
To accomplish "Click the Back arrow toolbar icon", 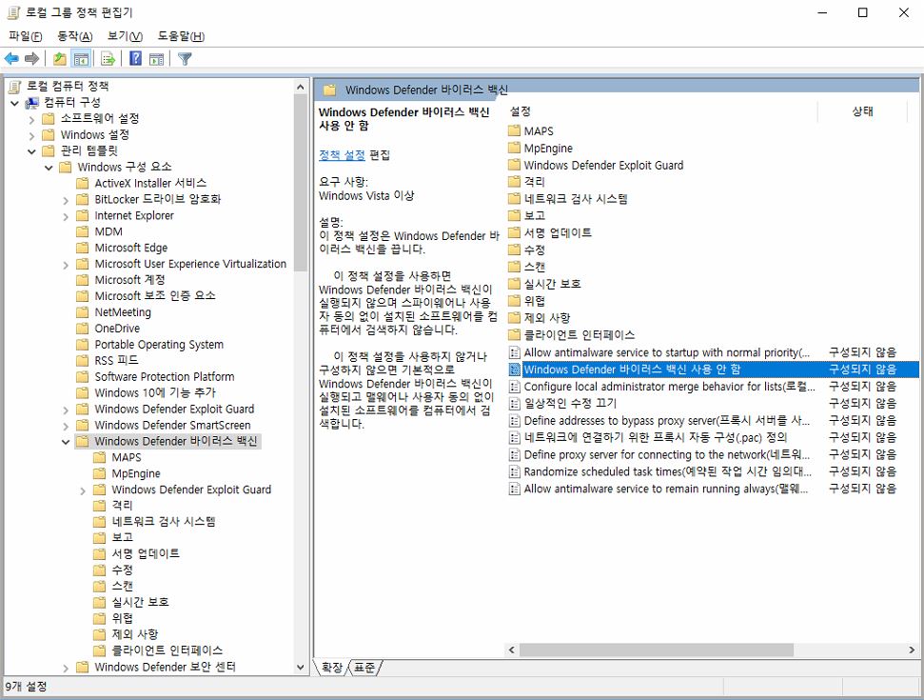I will pos(11,58).
